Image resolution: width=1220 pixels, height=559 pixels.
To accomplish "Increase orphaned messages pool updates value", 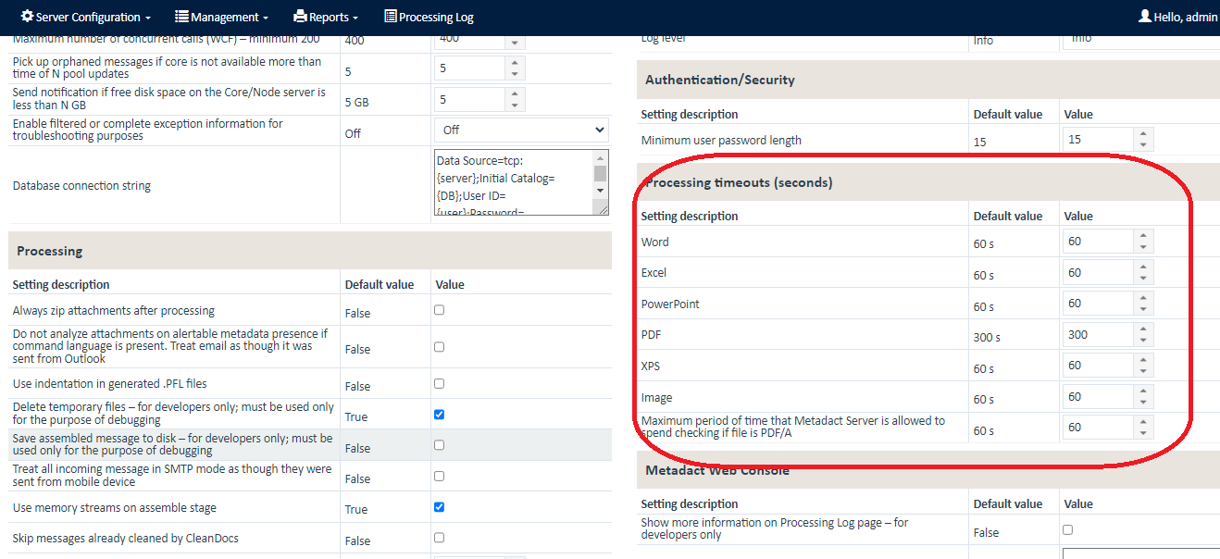I will click(515, 63).
